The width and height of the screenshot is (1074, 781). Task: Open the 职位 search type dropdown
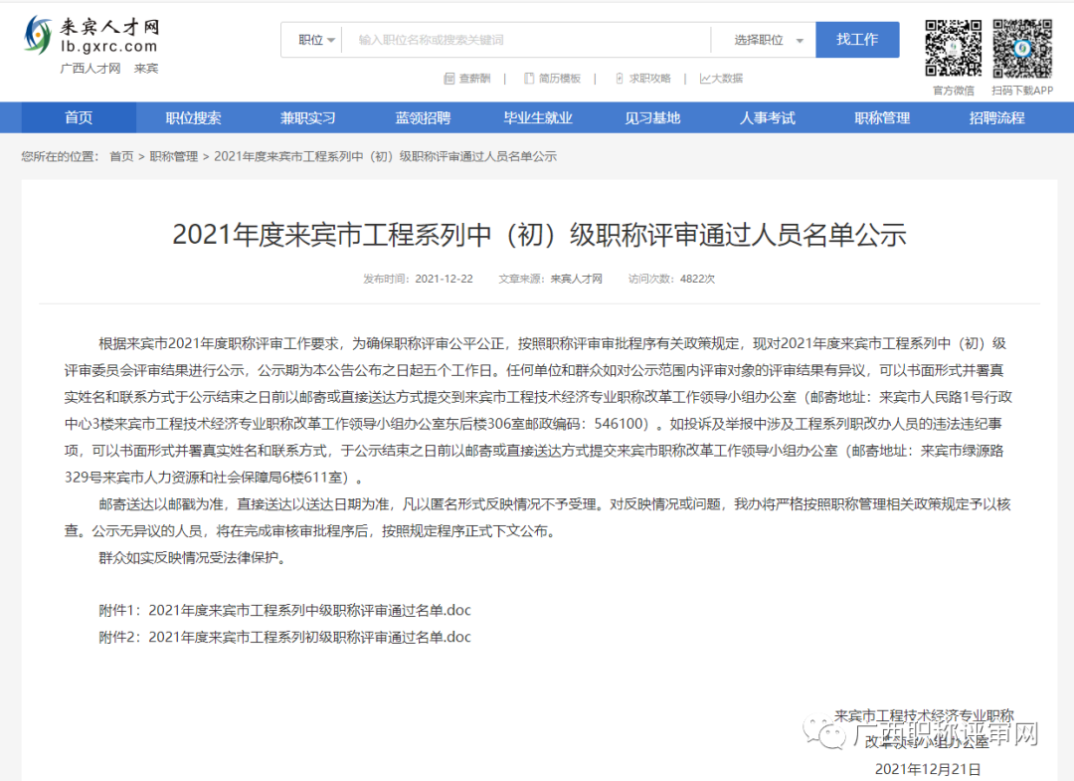(x=316, y=40)
